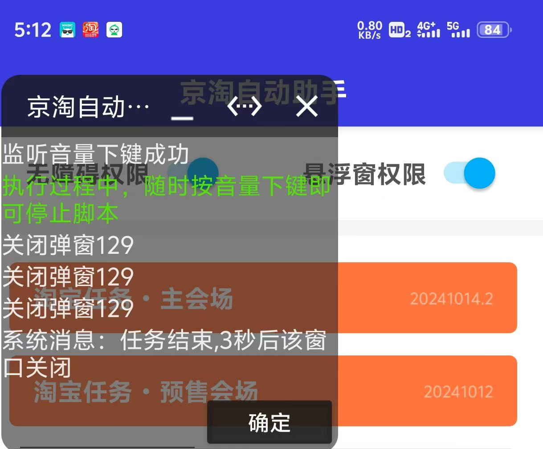Close the 京淘自动 floating window
Screen dimensions: 543x449
click(x=307, y=107)
